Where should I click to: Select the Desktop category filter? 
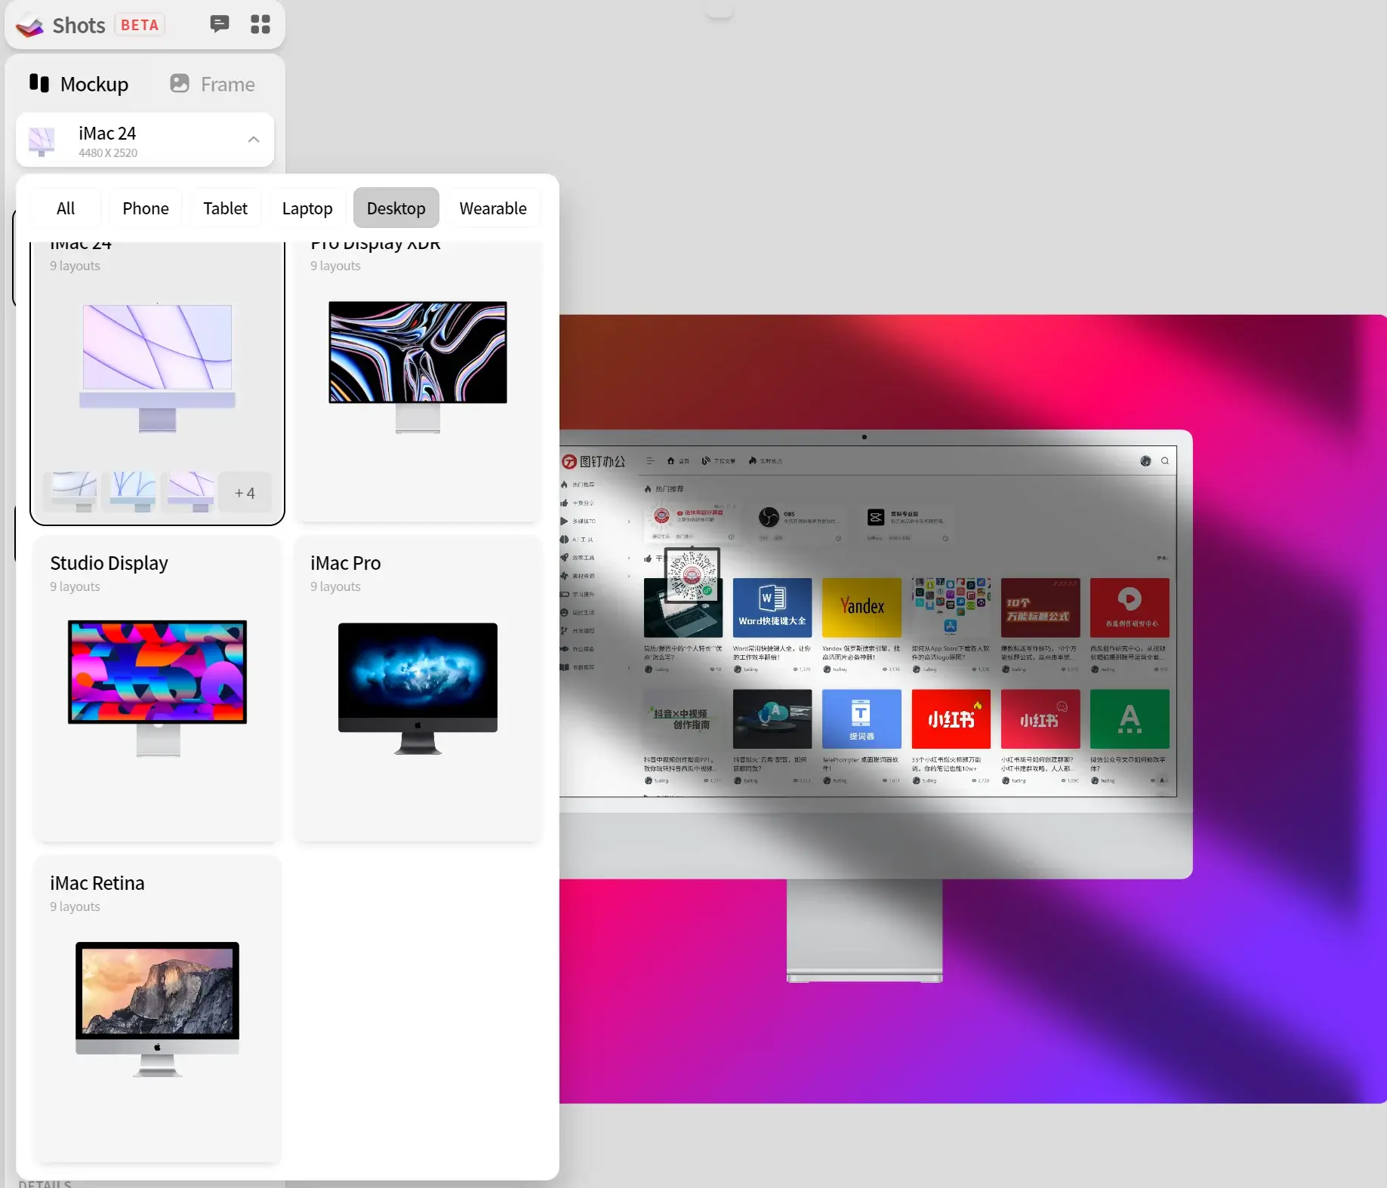pyautogui.click(x=396, y=208)
